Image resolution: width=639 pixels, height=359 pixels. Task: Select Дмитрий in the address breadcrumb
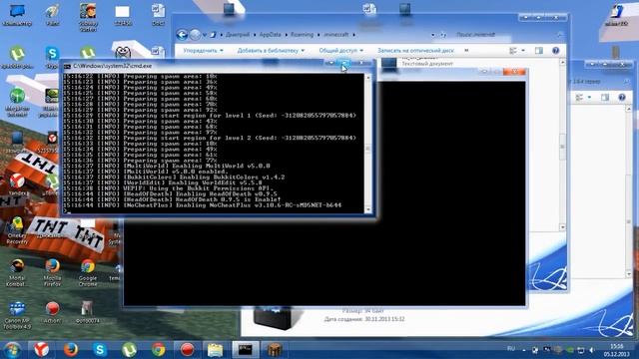point(238,35)
